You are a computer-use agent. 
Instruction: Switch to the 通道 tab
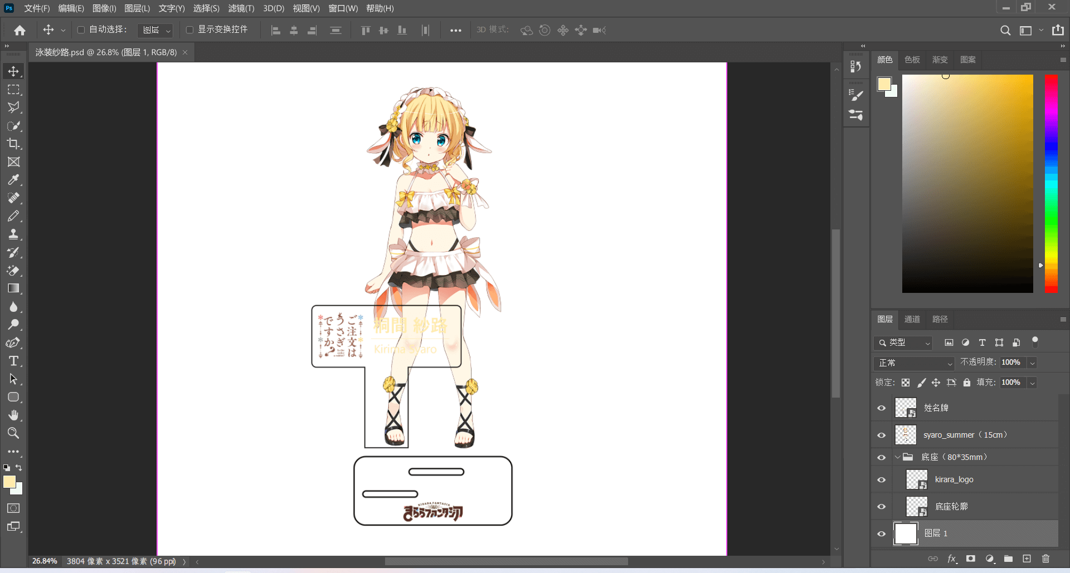pos(912,319)
